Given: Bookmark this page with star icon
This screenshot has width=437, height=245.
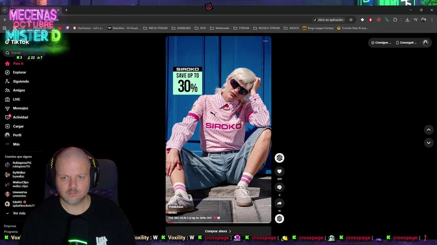Looking at the screenshot, I should click(x=351, y=20).
